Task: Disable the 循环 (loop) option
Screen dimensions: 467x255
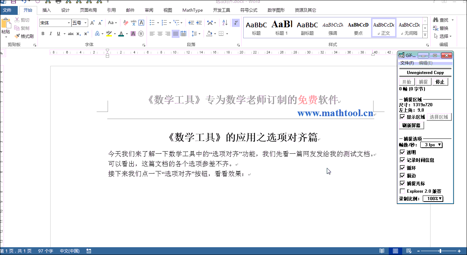Action: pos(402,168)
